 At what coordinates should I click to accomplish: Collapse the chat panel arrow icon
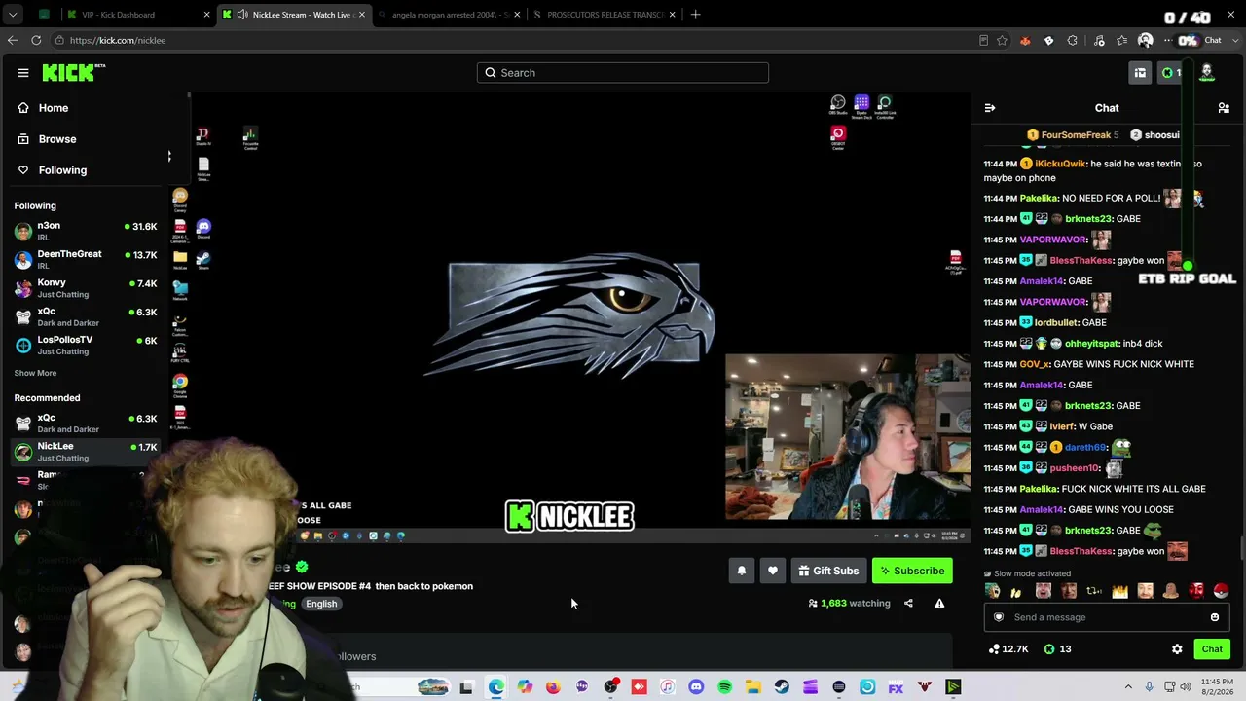click(990, 108)
